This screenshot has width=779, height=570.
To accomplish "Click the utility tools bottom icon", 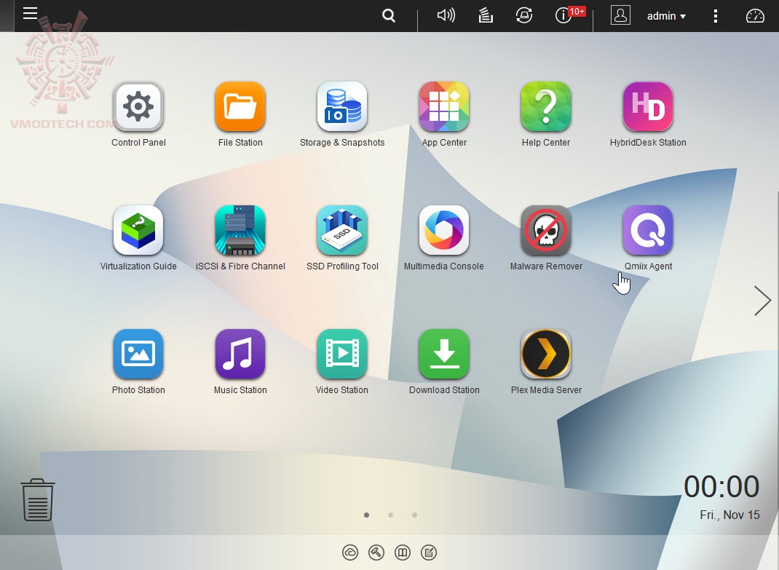I will click(x=376, y=553).
